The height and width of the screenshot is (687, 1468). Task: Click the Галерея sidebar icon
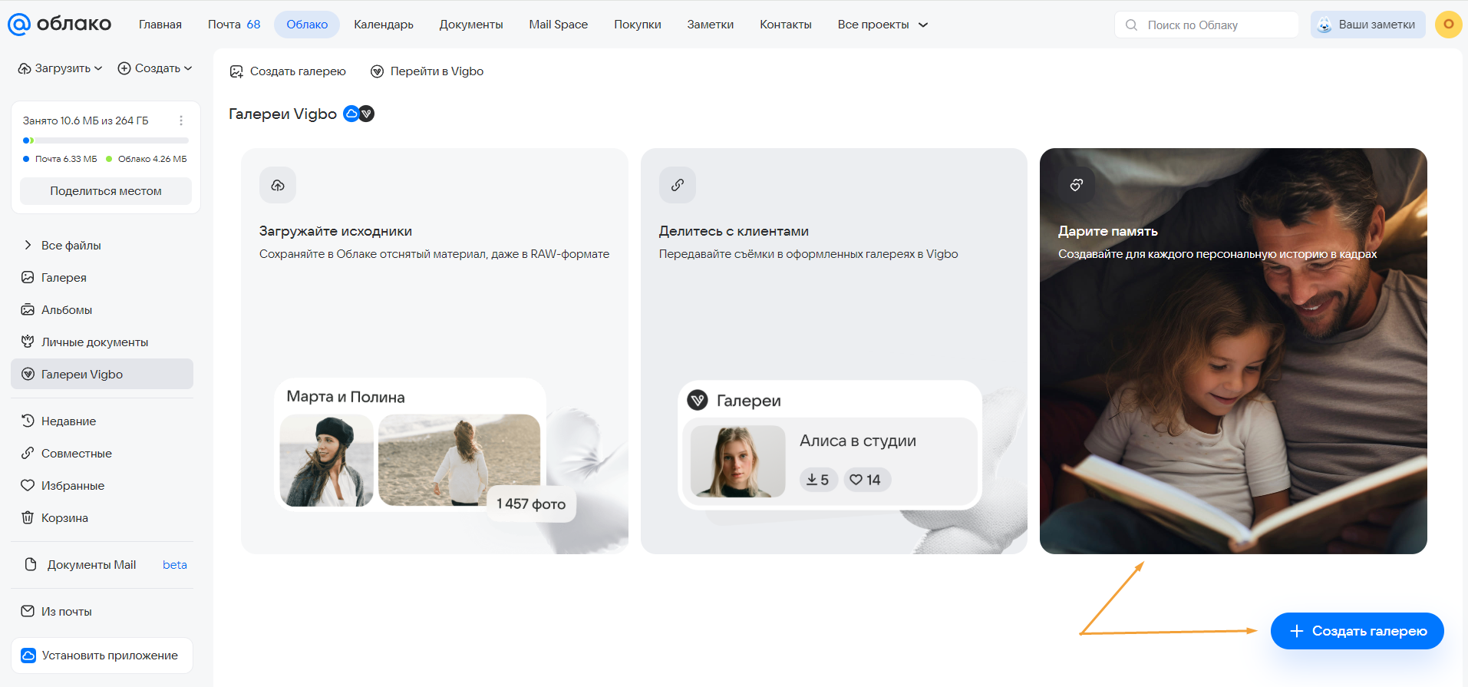28,277
